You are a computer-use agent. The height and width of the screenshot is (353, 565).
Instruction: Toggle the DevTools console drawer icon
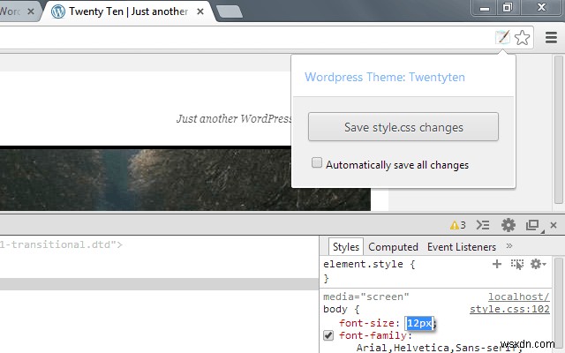click(483, 225)
